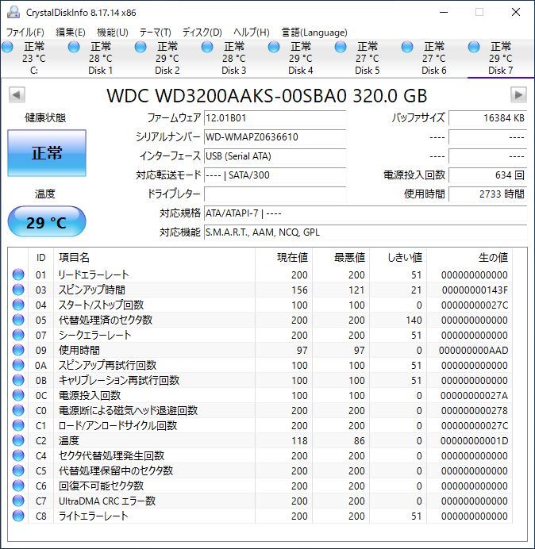Open the 編集(E) menu

point(71,33)
